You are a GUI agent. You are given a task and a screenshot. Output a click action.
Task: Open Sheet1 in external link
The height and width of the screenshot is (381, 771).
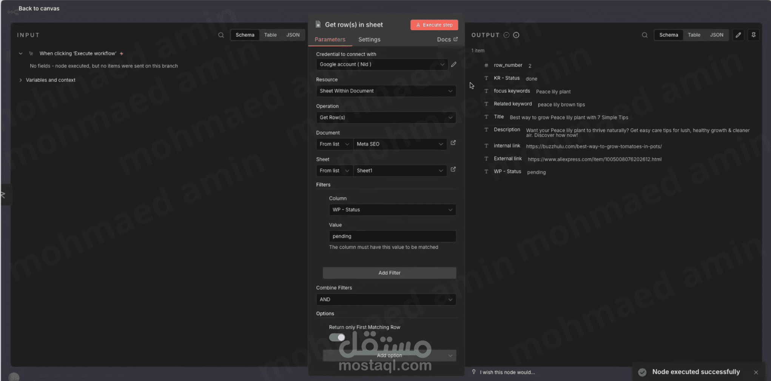pos(453,169)
